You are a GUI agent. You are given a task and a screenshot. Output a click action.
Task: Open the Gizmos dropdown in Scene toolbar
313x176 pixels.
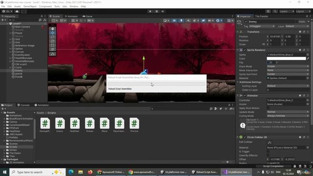219,21
